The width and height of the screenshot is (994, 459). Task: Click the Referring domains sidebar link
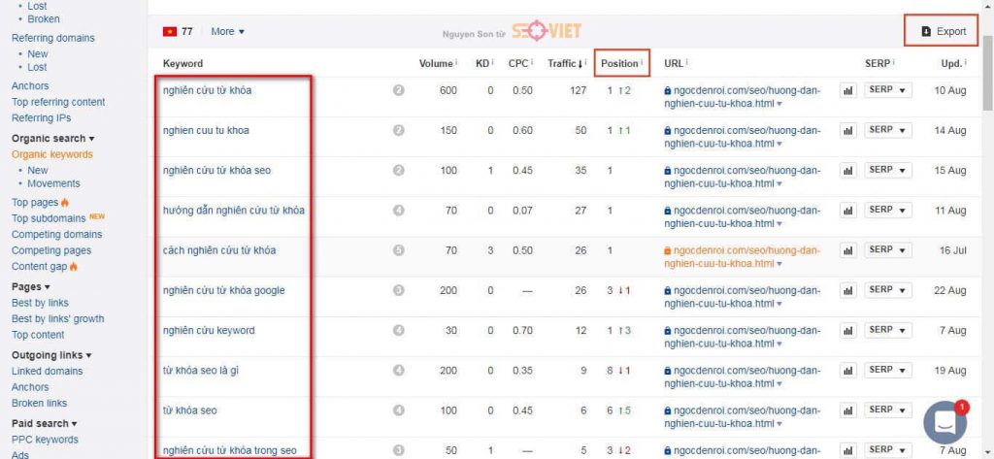52,38
